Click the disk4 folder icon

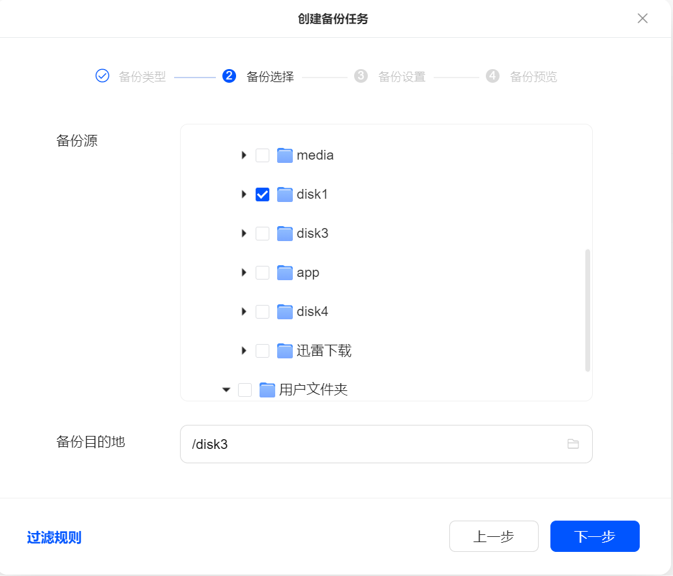click(x=284, y=311)
